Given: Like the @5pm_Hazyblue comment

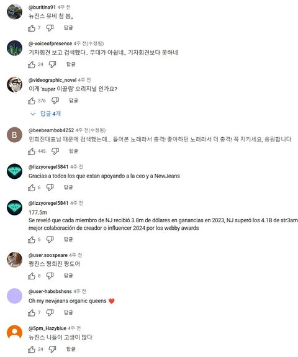Looking at the screenshot, I should pos(32,350).
